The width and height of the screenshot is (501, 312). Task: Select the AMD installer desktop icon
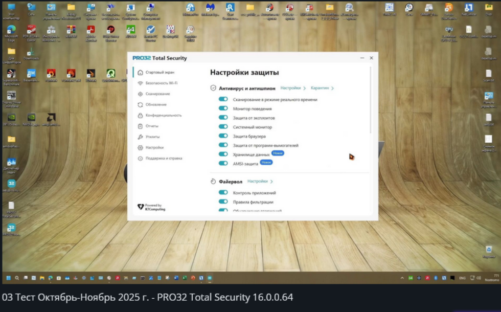[51, 120]
